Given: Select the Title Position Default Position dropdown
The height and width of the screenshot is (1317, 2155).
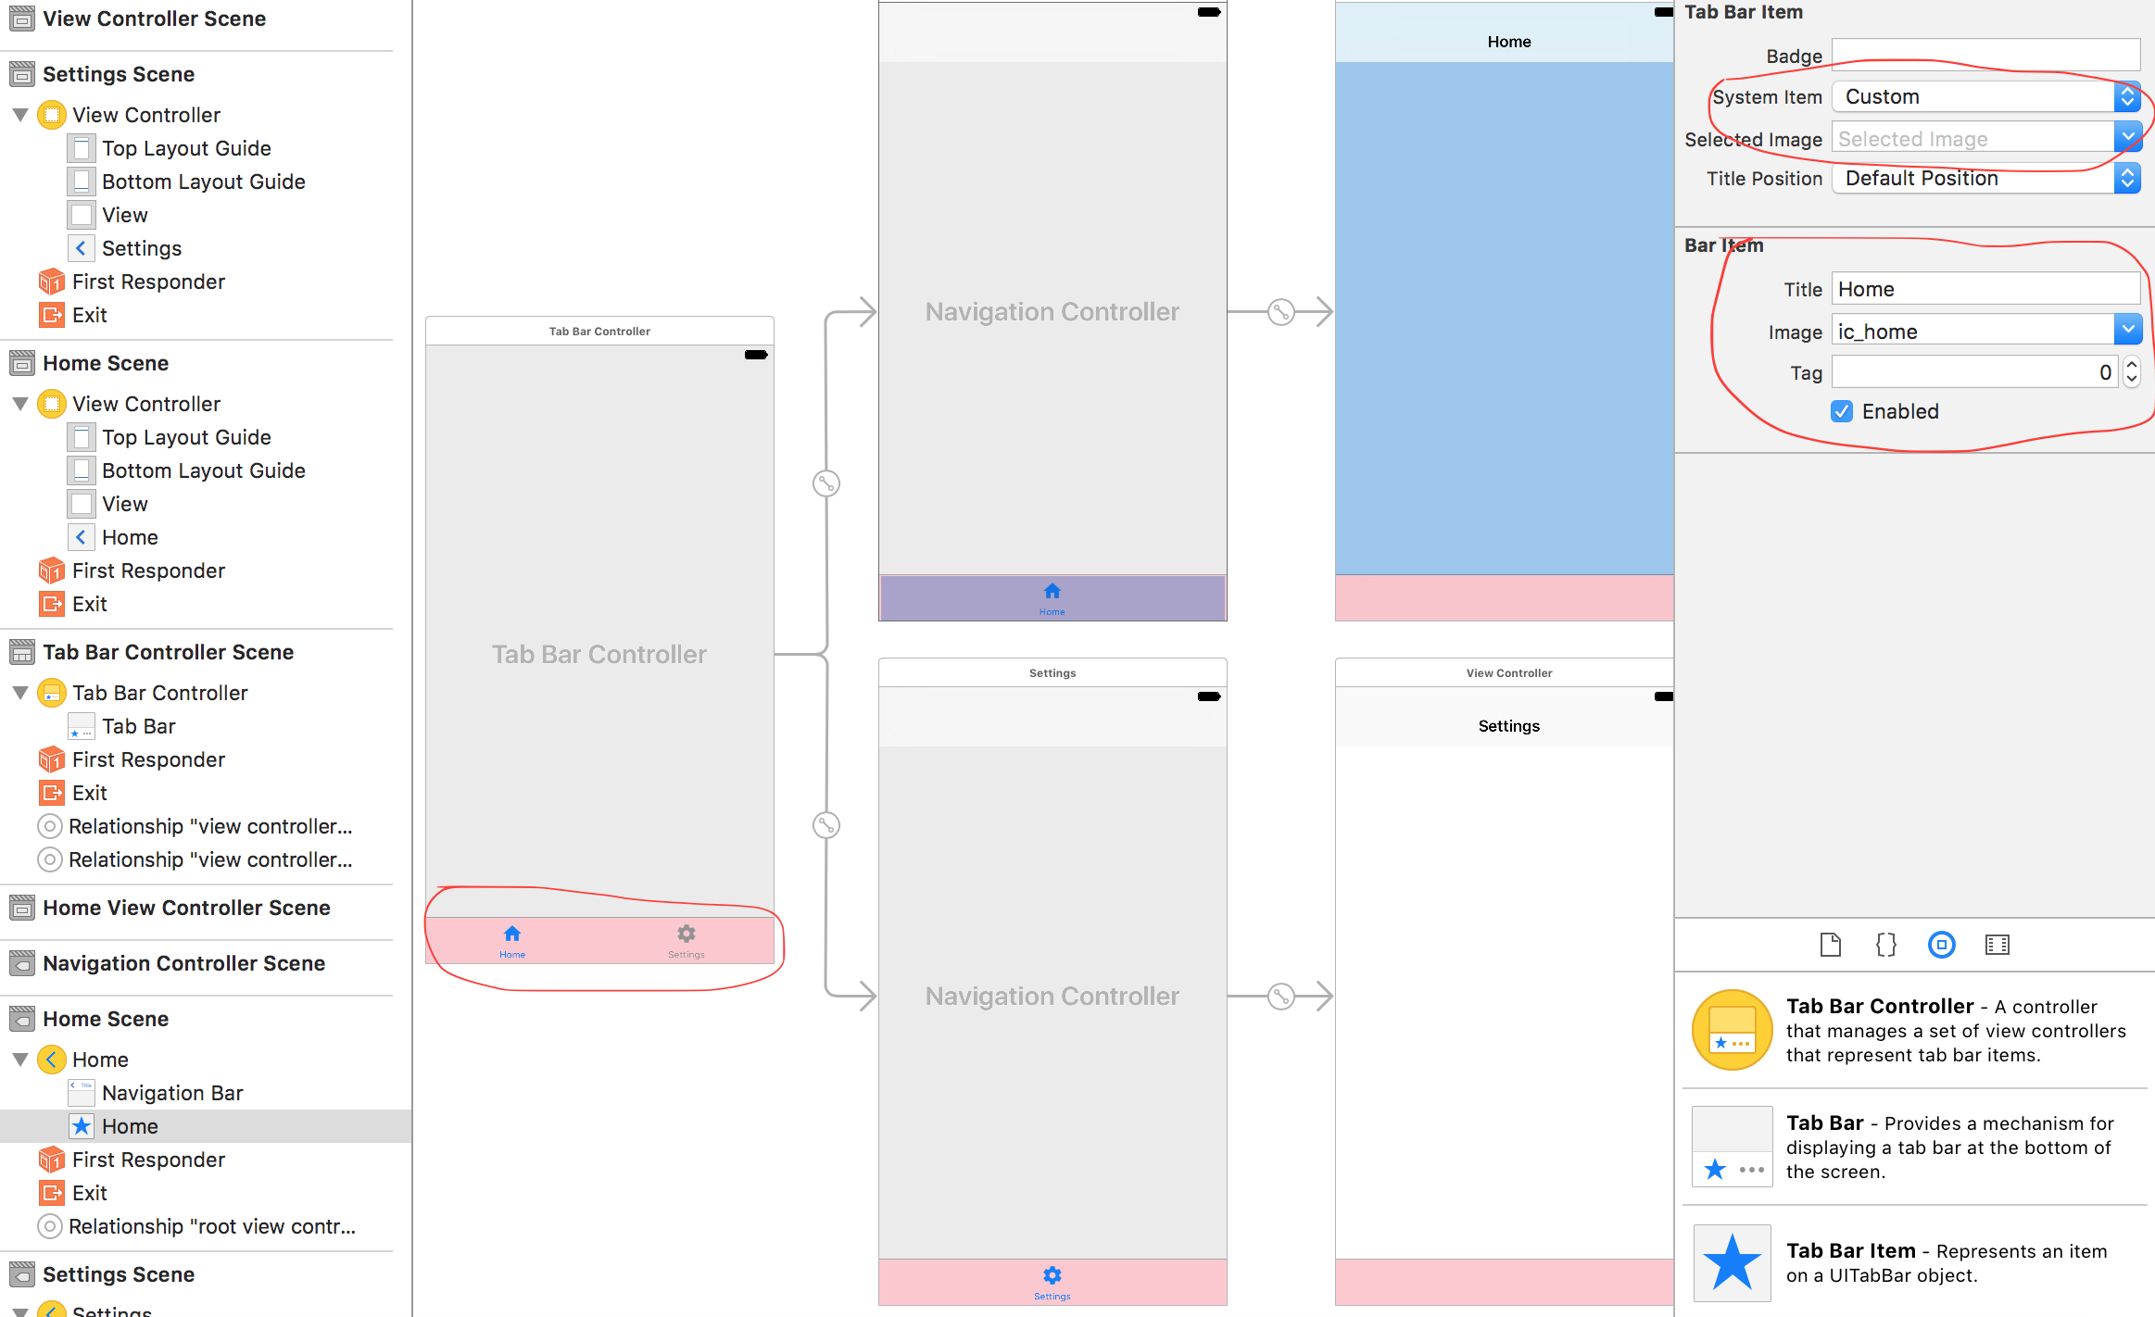Looking at the screenshot, I should tap(1985, 179).
